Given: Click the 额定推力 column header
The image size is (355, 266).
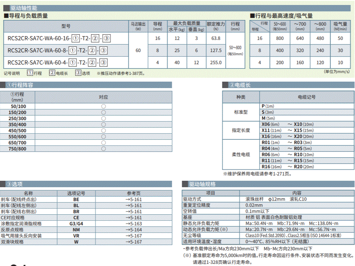Looking at the screenshot, I should click(216, 26).
